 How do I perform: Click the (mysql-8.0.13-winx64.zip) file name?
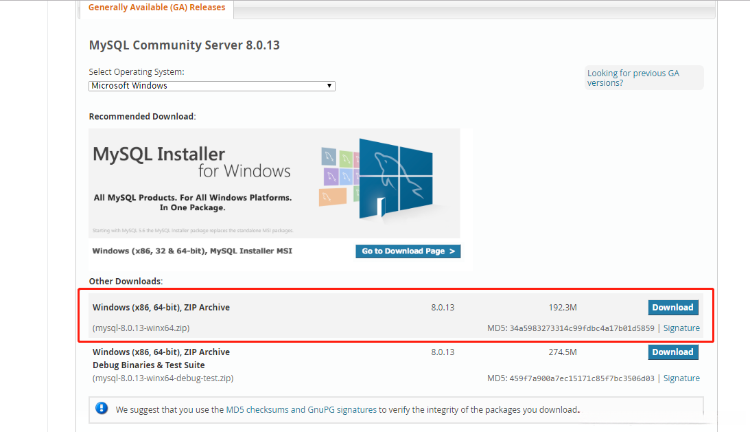pos(141,328)
